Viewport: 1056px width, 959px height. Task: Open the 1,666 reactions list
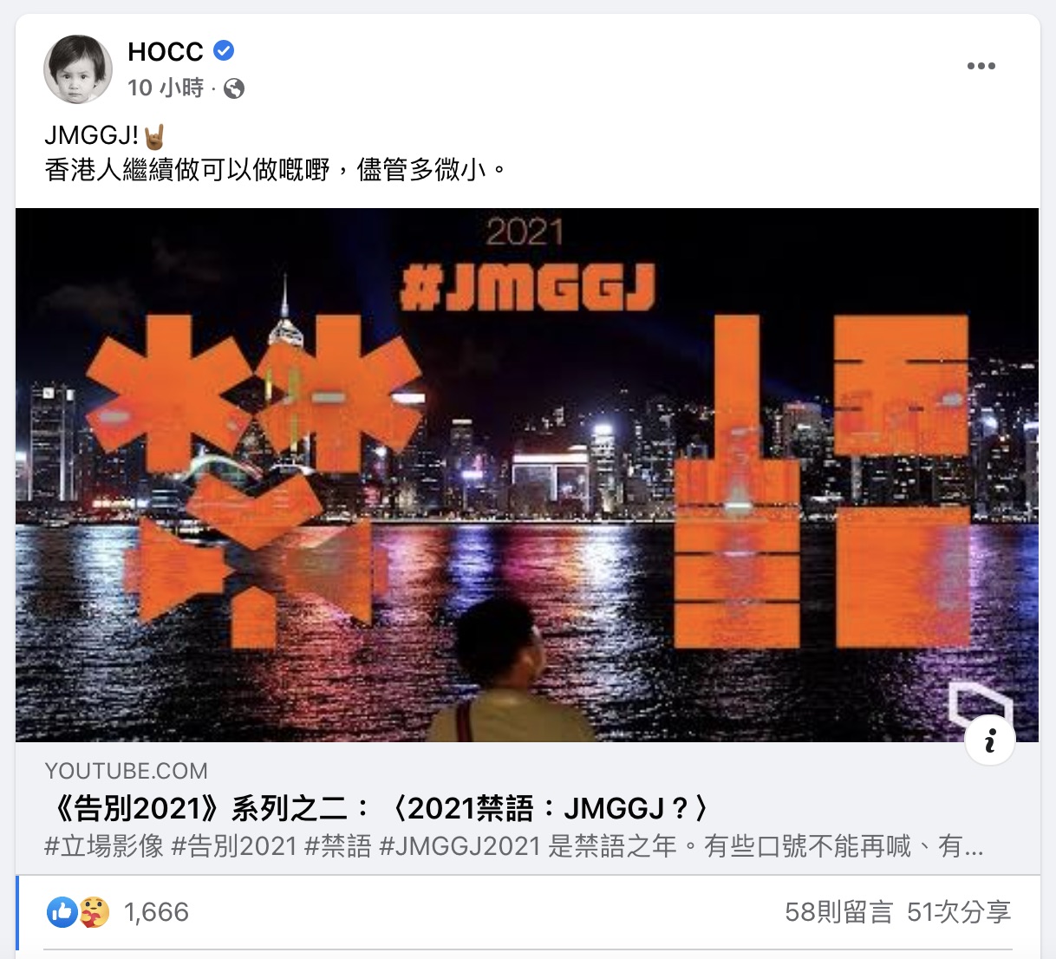(156, 912)
